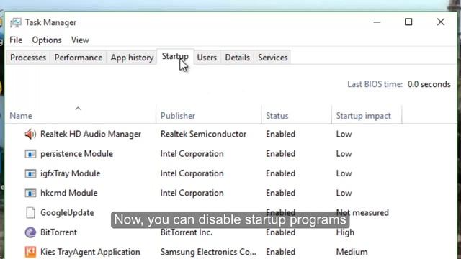Click the BitTorrent Inc. publisher cell
Screen dimensions: 461x259
[187, 232]
